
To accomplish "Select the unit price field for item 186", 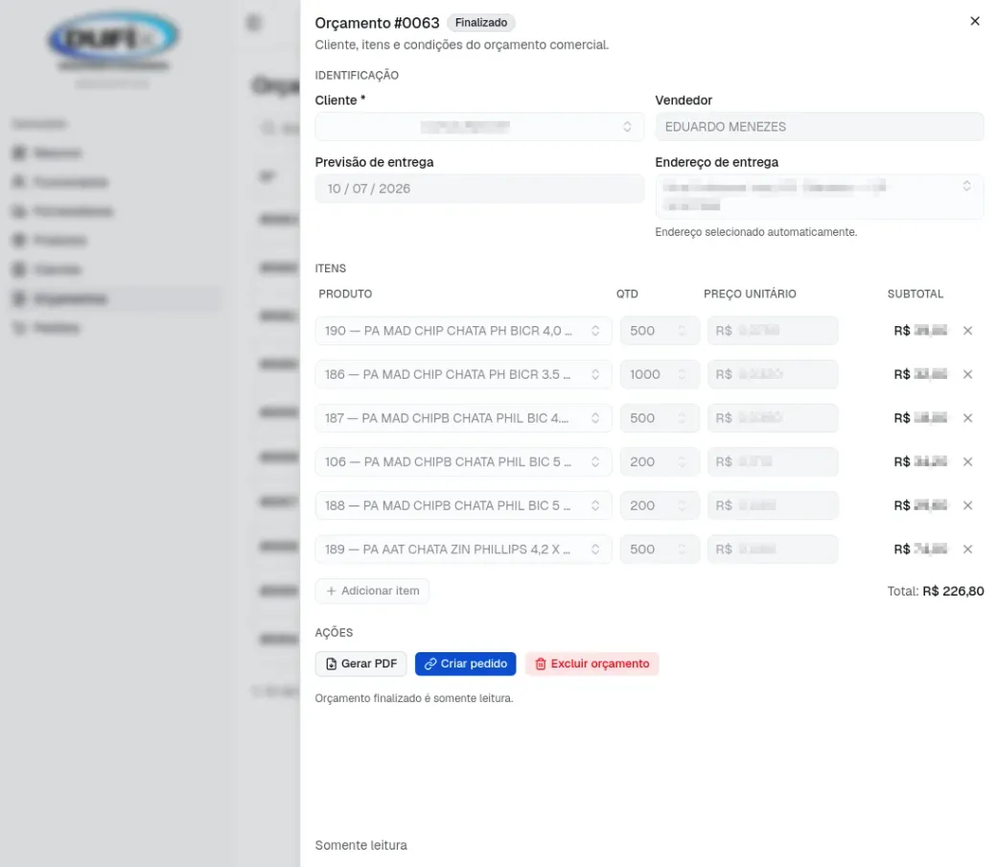I will pyautogui.click(x=773, y=375).
